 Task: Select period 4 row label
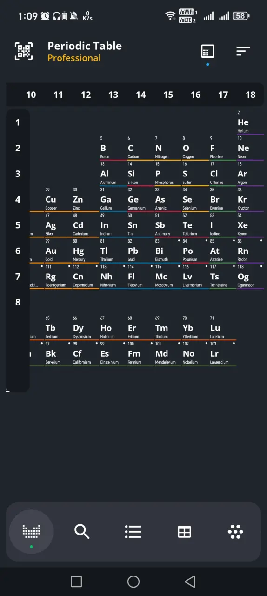tap(18, 199)
